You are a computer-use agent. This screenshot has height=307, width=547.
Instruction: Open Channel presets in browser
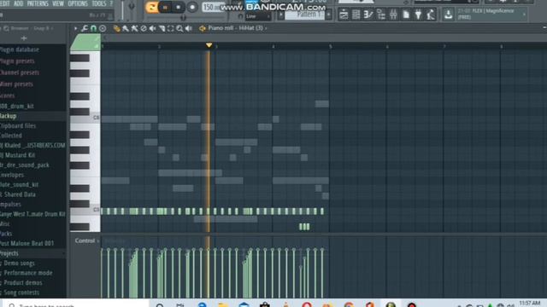click(x=20, y=72)
